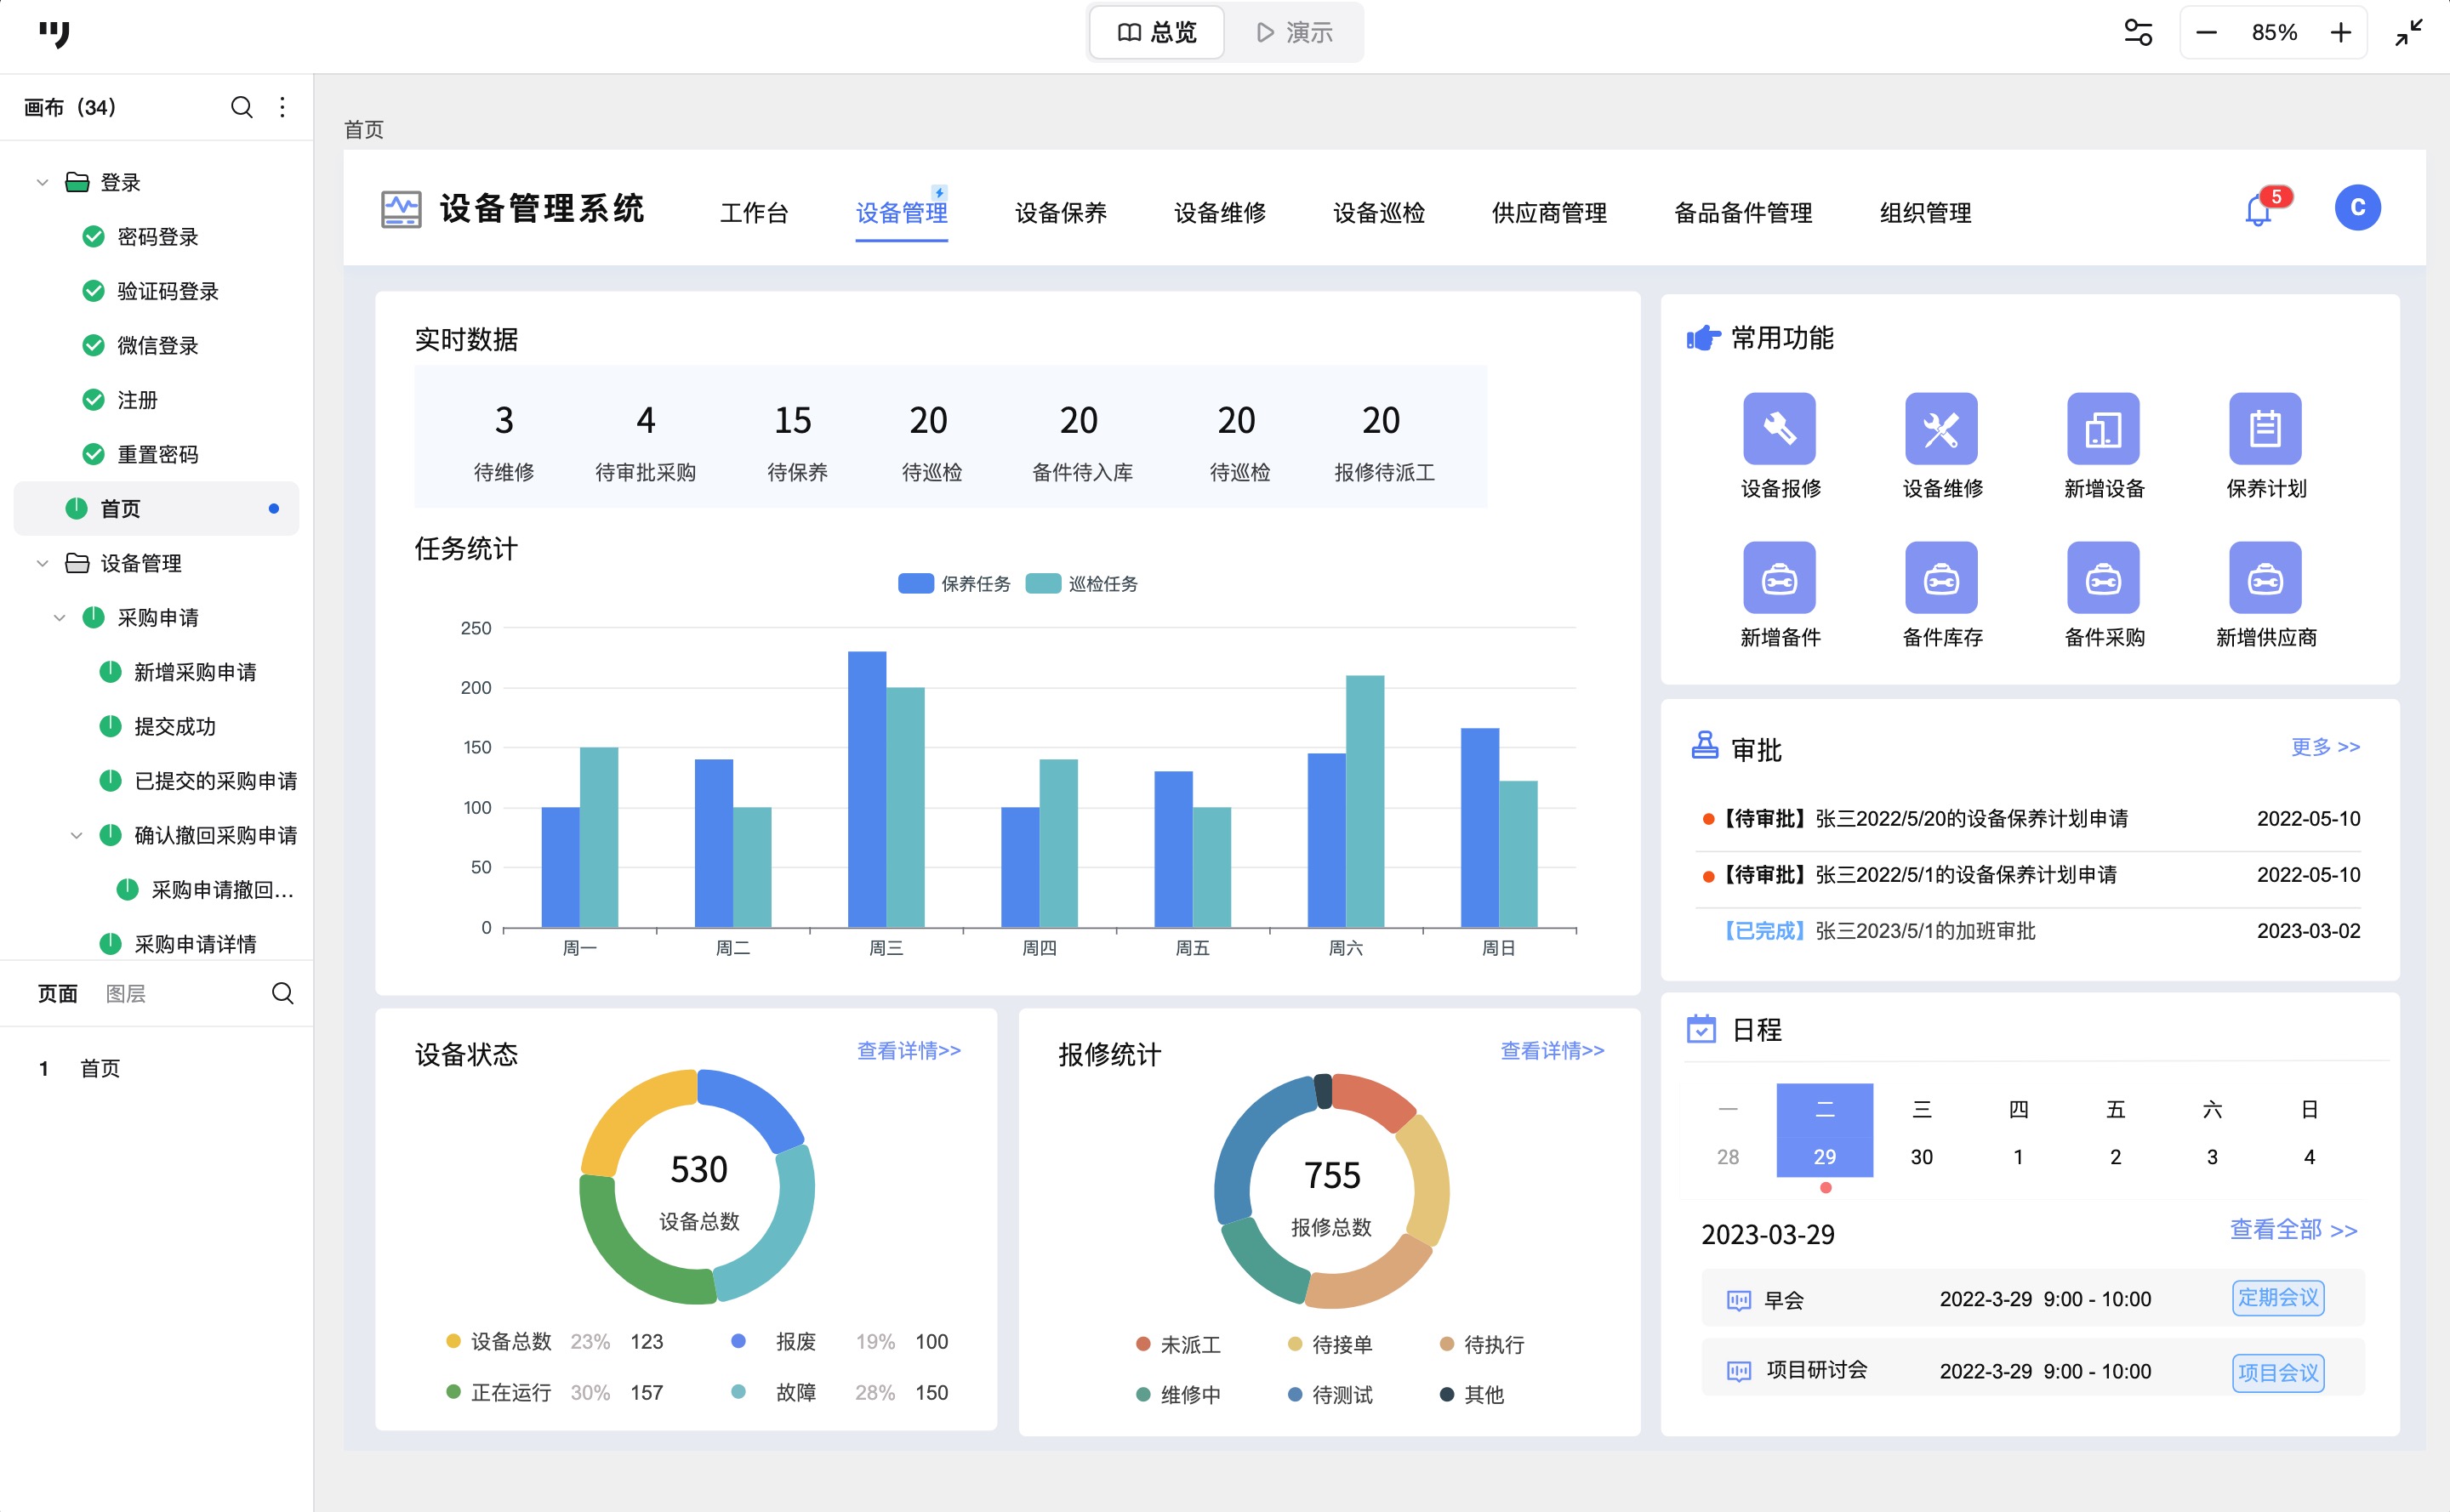Click the 备件库存 shortcut icon
This screenshot has height=1512, width=2450.
click(x=1940, y=578)
